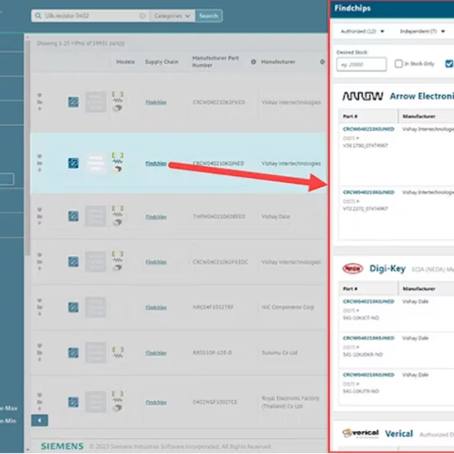The height and width of the screenshot is (454, 454).
Task: Click blue link icon in highlighted CRCW040210K0JNED row
Action: click(x=73, y=163)
